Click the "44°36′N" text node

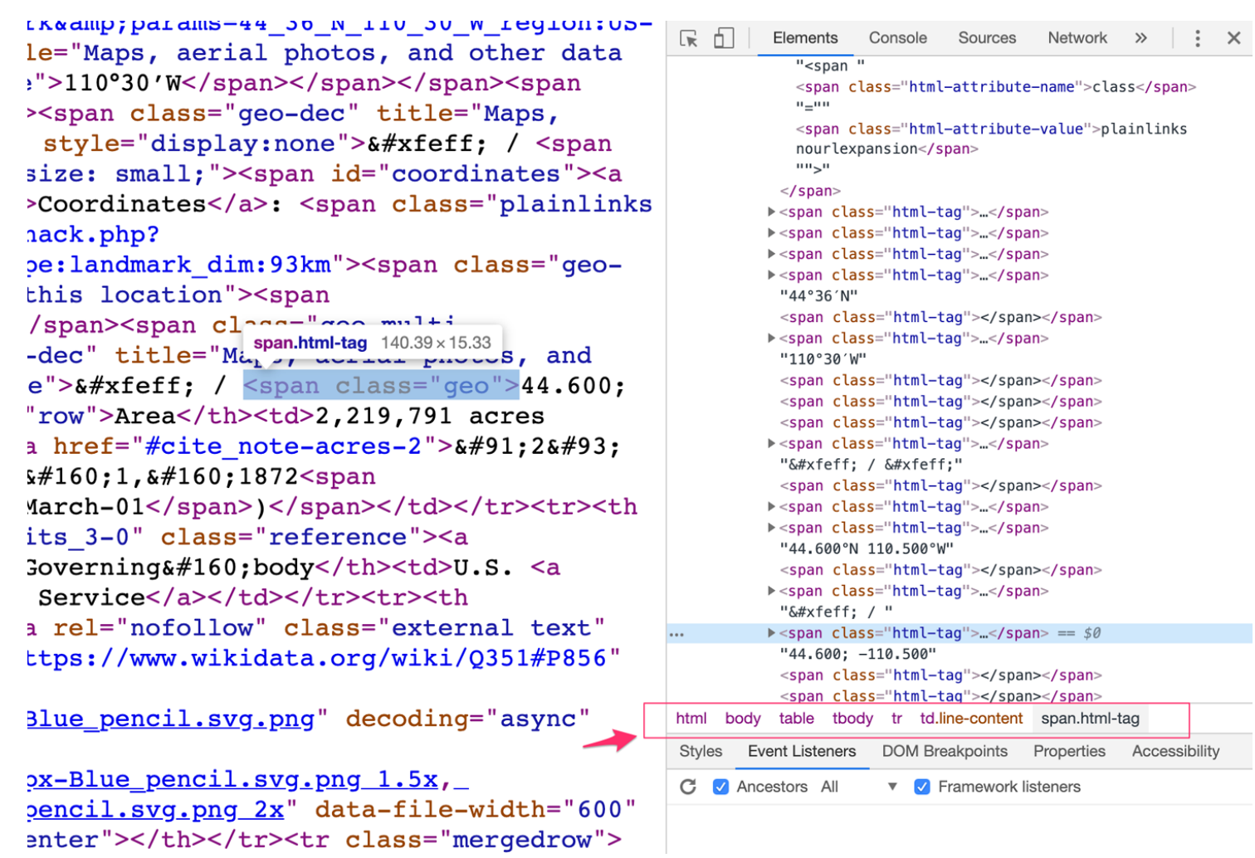[818, 296]
